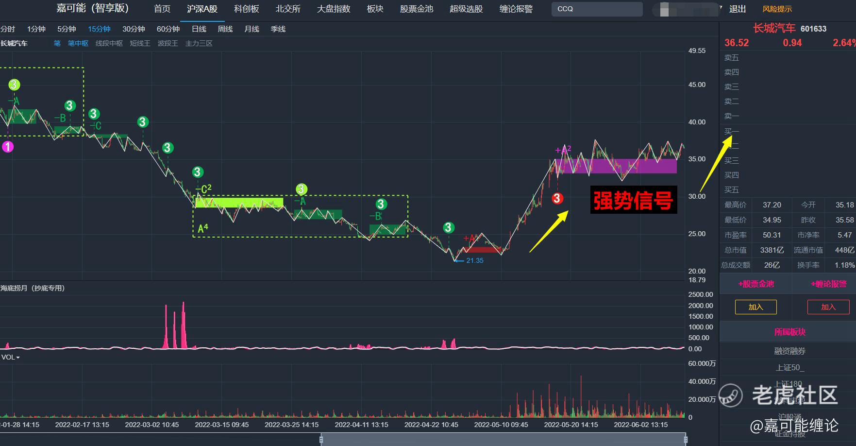The image size is (856, 446).
Task: Toggle the 线段中枢 overlay
Action: tap(109, 43)
